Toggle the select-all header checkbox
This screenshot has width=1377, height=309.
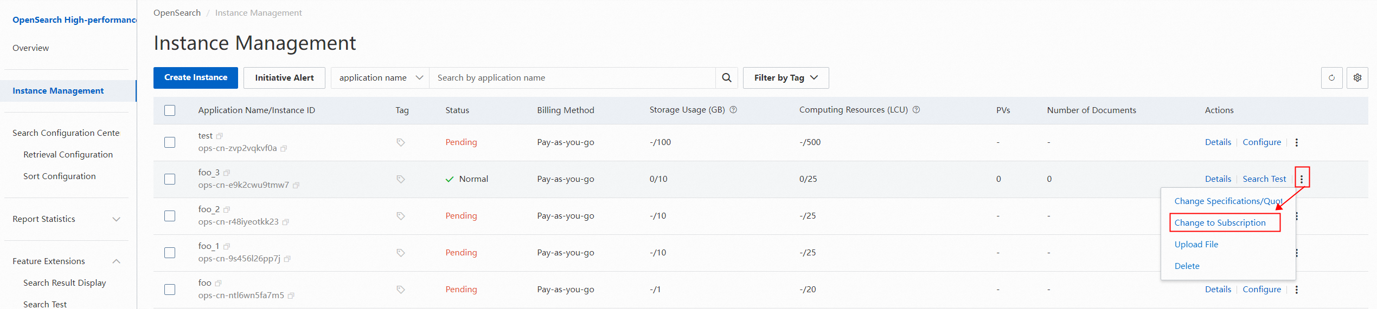pyautogui.click(x=170, y=110)
